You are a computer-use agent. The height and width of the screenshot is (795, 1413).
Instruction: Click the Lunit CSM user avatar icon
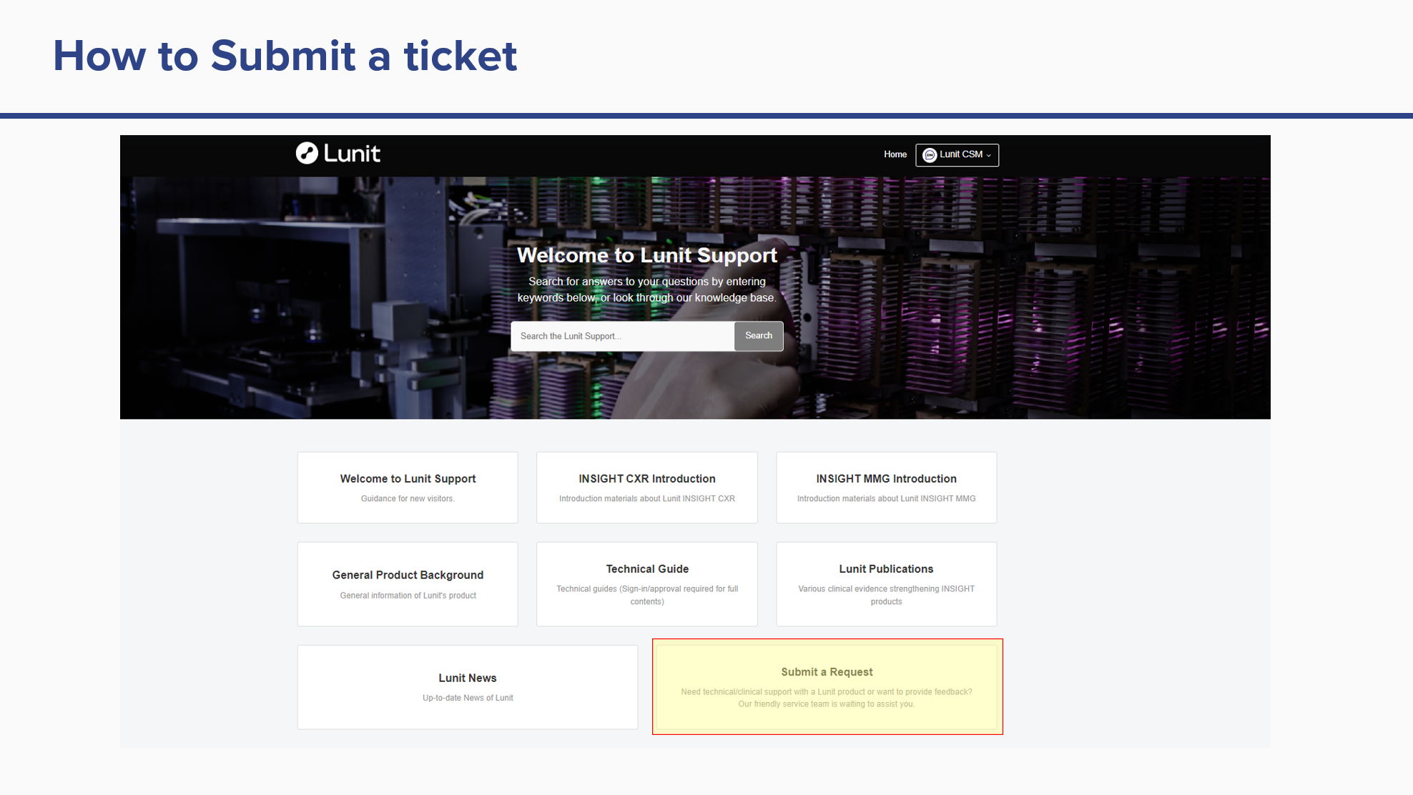[929, 155]
